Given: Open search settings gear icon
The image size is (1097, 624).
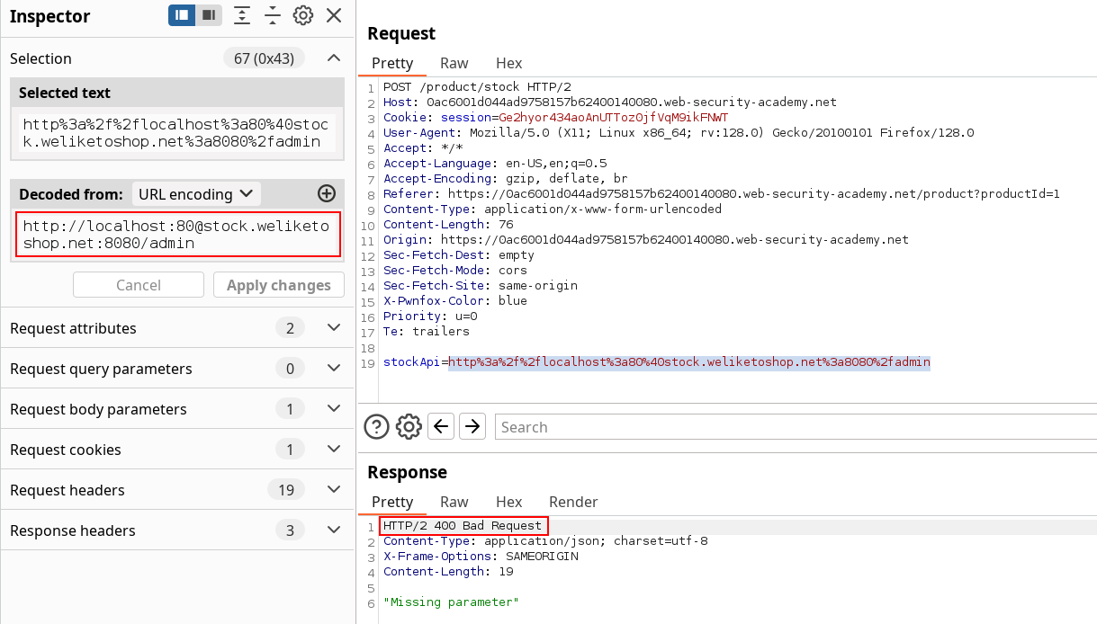Looking at the screenshot, I should point(409,426).
